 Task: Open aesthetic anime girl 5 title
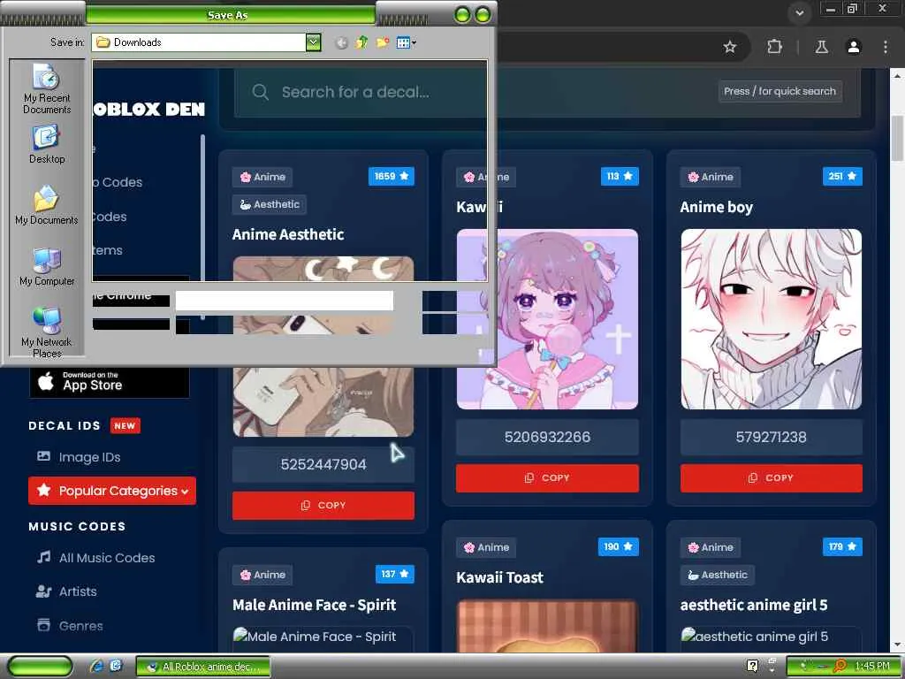click(754, 605)
